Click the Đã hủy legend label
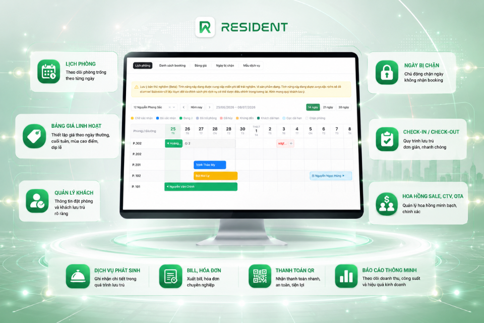484x323 pixels. 228,118
